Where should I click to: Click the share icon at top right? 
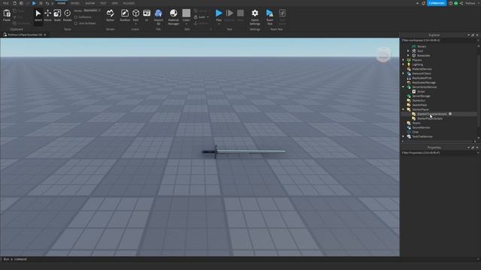[x=461, y=3]
